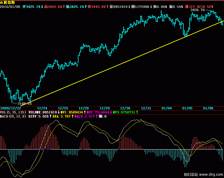Click the 3456.70 high price label
This screenshot has height=178, width=224.
point(197,10)
